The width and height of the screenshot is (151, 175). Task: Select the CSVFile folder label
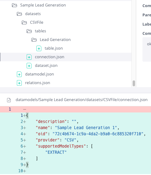37,22
